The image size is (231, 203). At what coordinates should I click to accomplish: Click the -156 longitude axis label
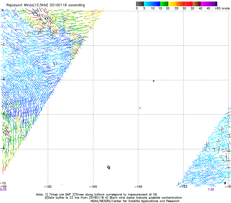(138, 187)
